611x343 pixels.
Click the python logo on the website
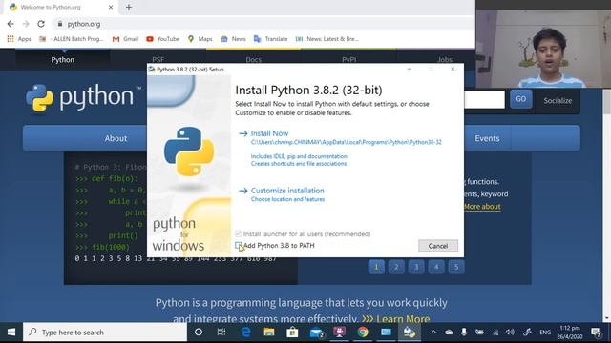pyautogui.click(x=83, y=97)
